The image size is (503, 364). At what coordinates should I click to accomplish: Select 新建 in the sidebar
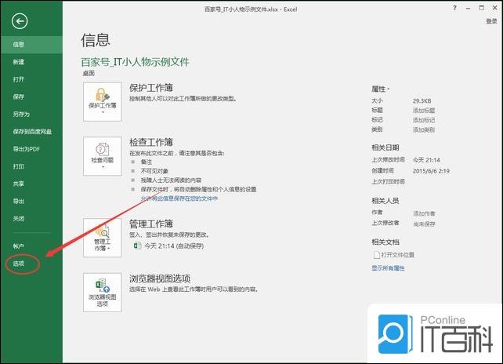tap(19, 62)
